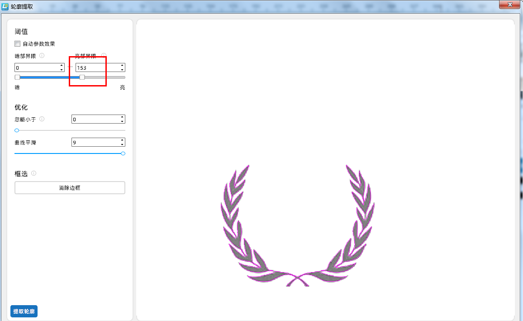Click the bright threshold slider handle
The image size is (523, 321).
pos(82,77)
